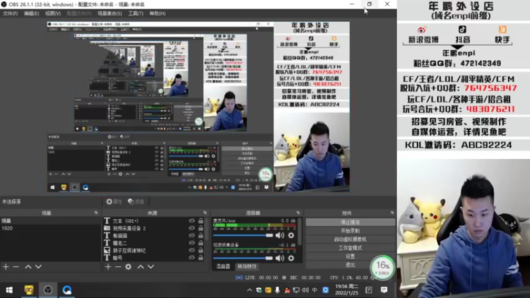Screen dimensions: 530x298
Task: Pop out the 控件 dock panel
Action: click(x=392, y=213)
